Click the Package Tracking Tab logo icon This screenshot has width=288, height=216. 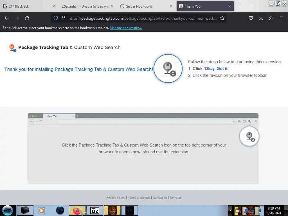tap(12, 48)
